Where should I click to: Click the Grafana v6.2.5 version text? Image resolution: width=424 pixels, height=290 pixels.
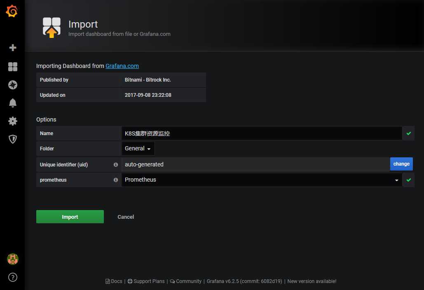click(244, 281)
